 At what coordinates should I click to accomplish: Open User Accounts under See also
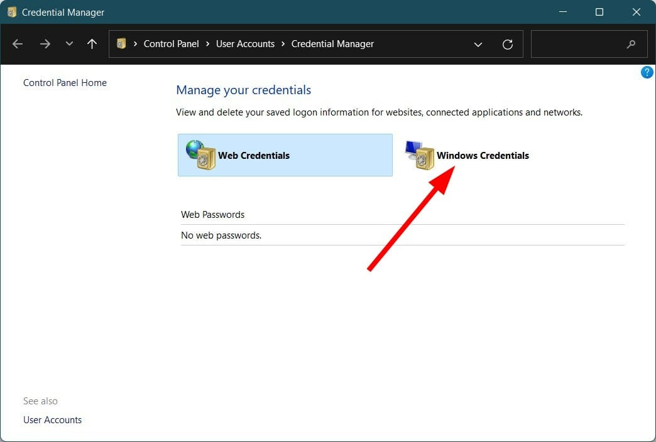52,419
